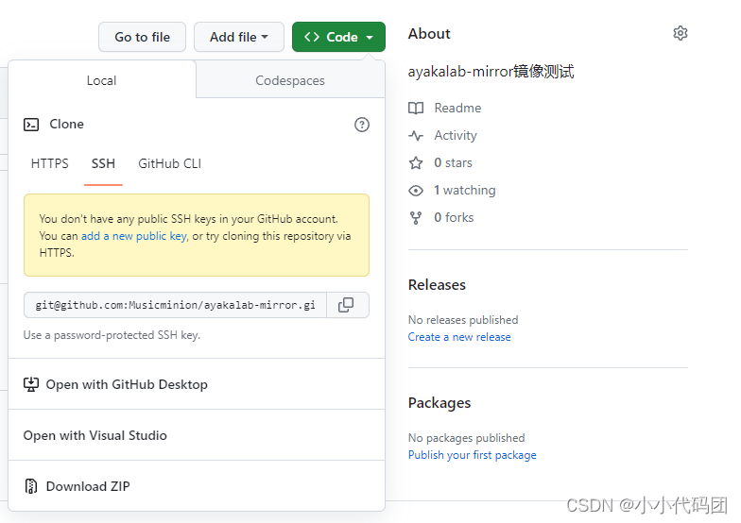Open the 1 watching link
The image size is (741, 523).
[465, 191]
